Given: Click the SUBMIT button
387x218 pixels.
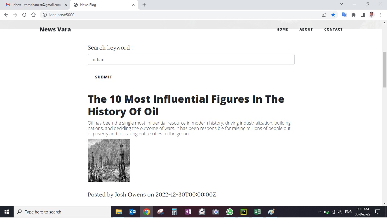Looking at the screenshot, I should tap(103, 77).
